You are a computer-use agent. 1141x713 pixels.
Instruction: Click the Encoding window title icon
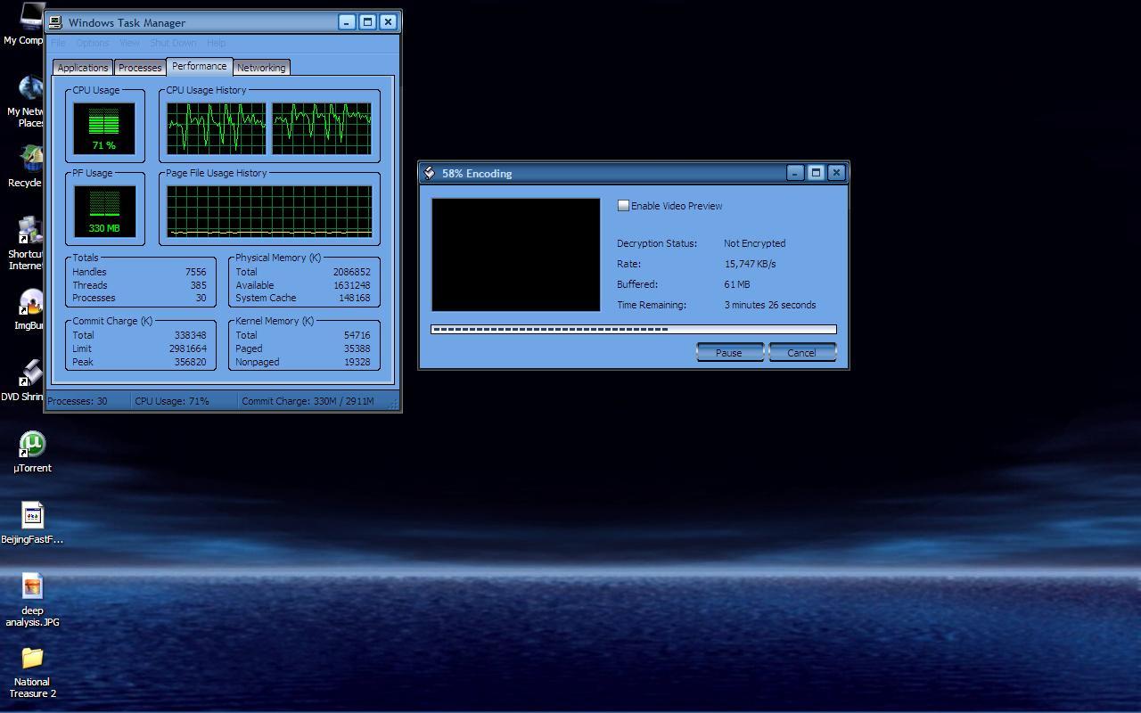(x=429, y=173)
